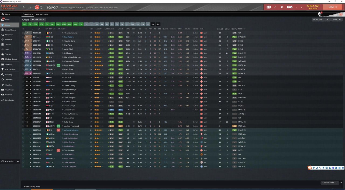The width and height of the screenshot is (345, 190).
Task: Open the STC position dropdown for Jacob Brown
Action: [x=28, y=73]
